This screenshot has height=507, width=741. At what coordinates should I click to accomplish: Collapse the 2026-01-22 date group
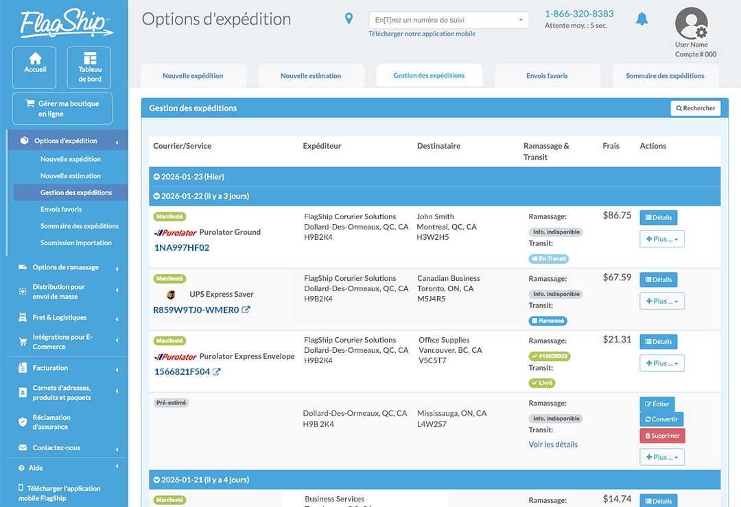pyautogui.click(x=156, y=196)
